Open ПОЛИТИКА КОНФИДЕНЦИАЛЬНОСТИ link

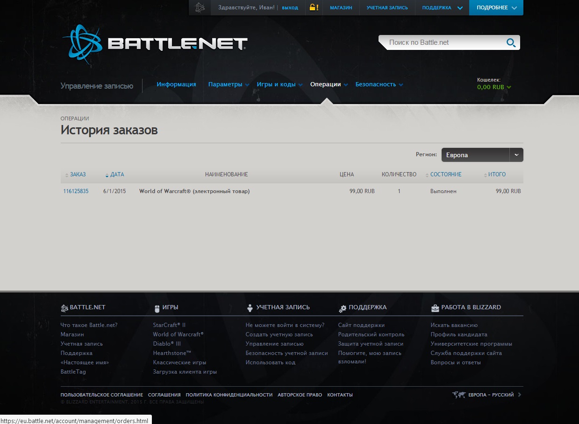click(x=229, y=395)
